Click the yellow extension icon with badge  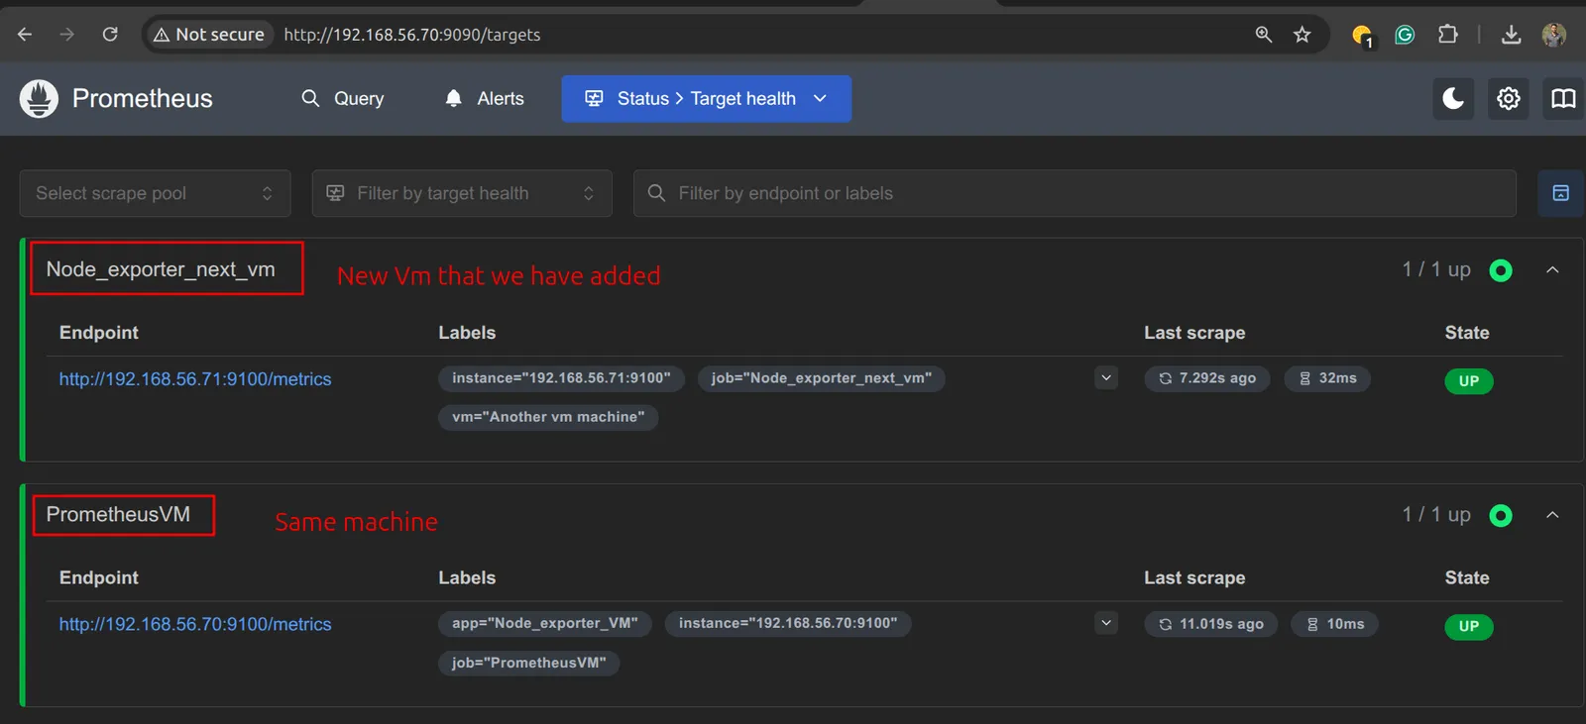pyautogui.click(x=1362, y=36)
